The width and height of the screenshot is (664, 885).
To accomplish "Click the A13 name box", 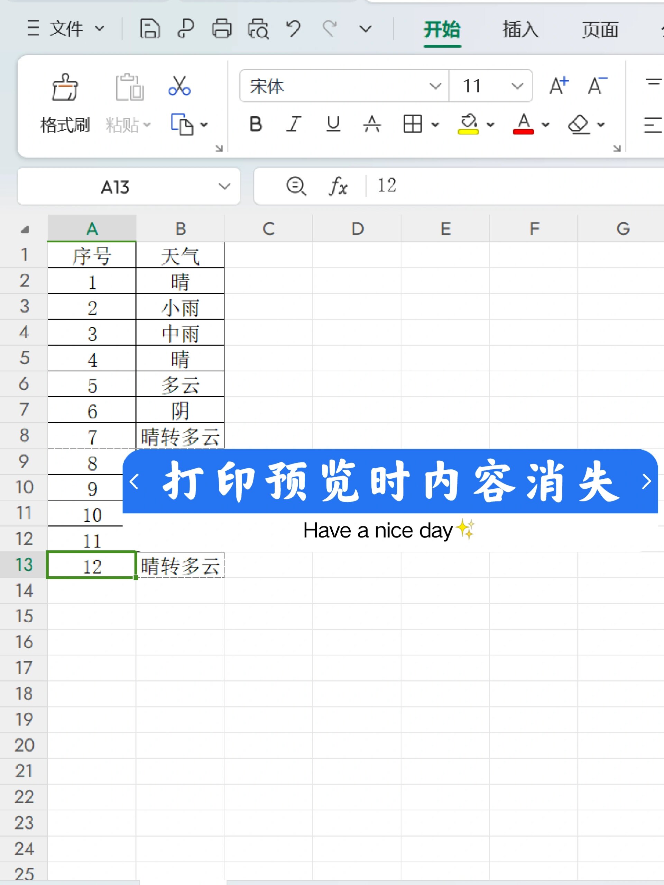I will [115, 187].
